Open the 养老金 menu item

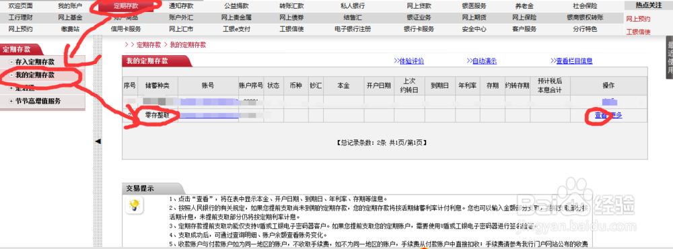coord(524,6)
